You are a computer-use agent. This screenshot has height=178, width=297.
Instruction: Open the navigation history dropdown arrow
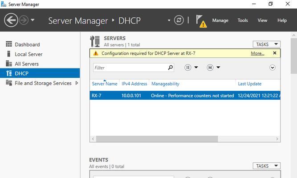click(x=33, y=20)
